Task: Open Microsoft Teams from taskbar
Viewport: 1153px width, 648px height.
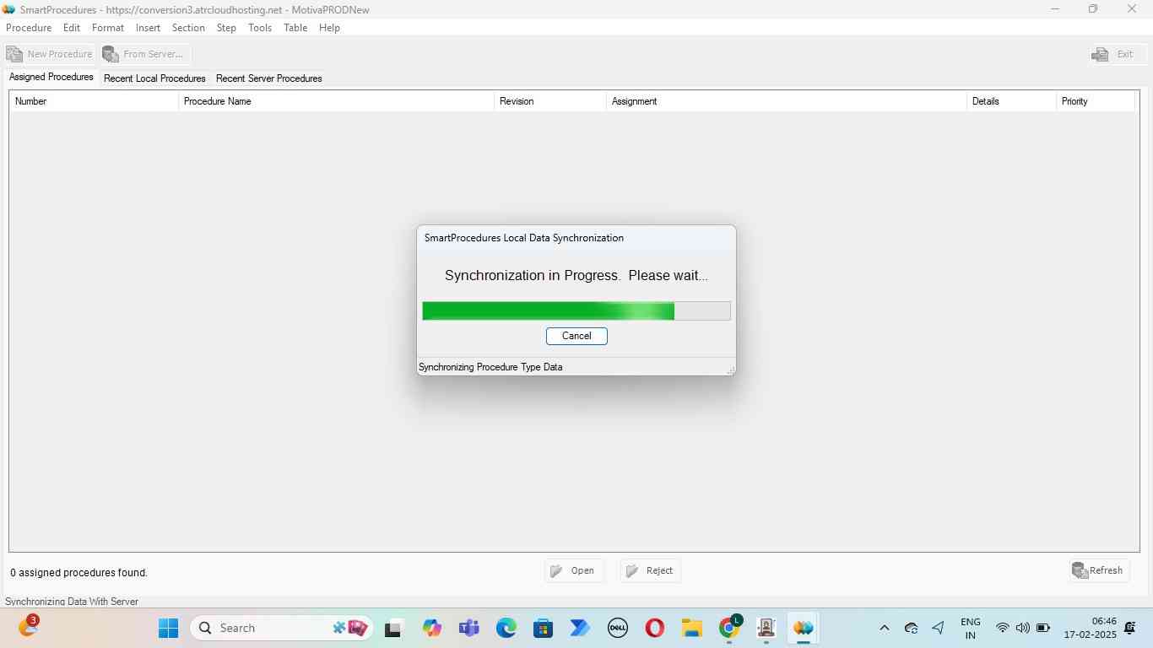Action: pos(468,629)
